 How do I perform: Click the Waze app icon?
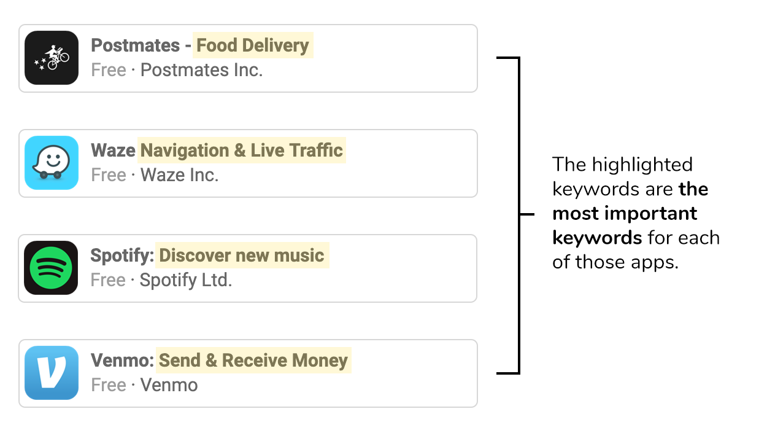[52, 163]
